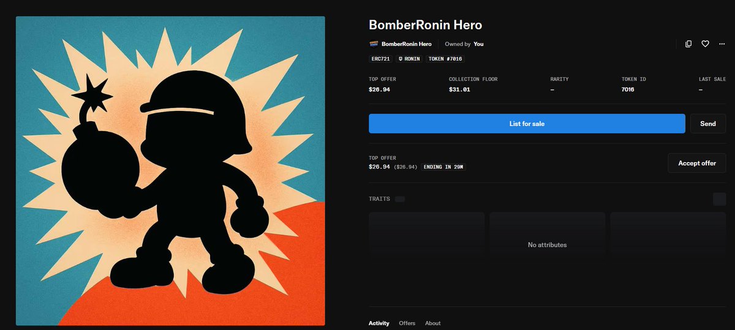735x330 pixels.
Task: Click the RONIN chain badge
Action: click(x=409, y=59)
